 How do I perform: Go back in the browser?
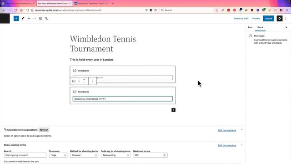click(x=4, y=10)
